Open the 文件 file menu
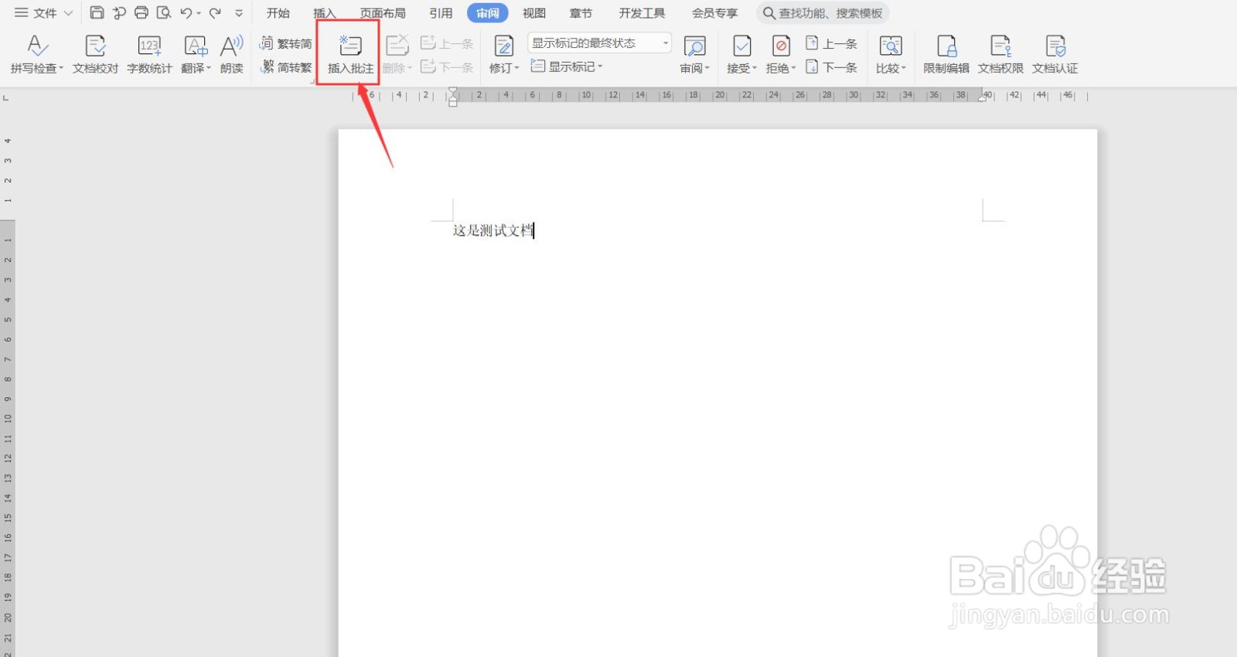The image size is (1237, 657). (43, 13)
